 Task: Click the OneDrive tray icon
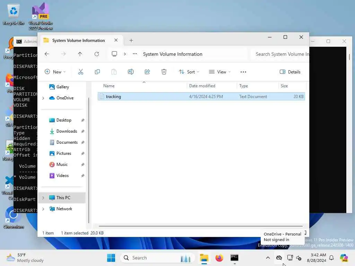tap(279, 258)
